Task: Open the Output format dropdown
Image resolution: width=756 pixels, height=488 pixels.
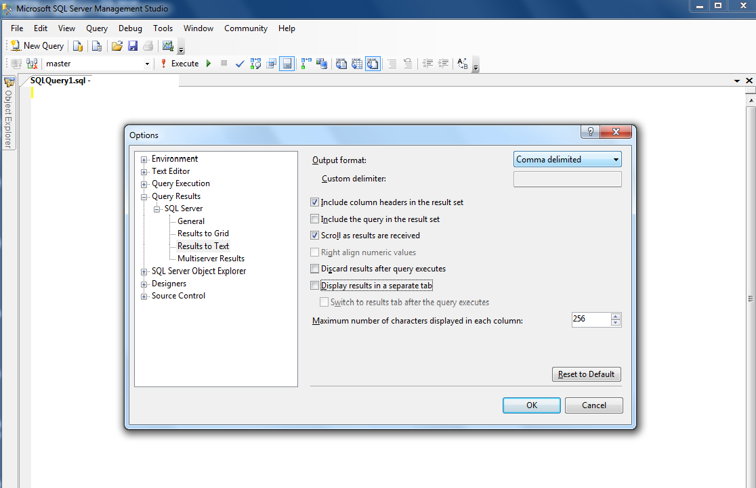Action: pos(568,160)
